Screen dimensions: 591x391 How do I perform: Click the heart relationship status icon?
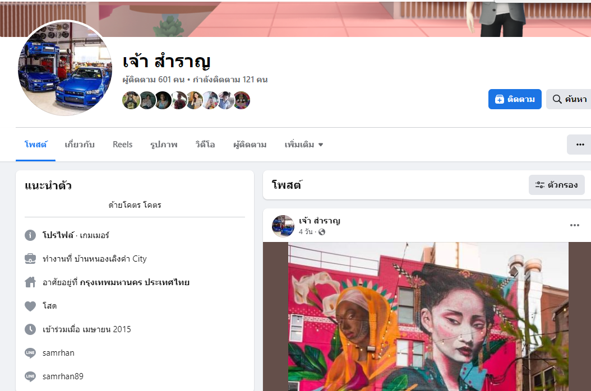(x=30, y=306)
